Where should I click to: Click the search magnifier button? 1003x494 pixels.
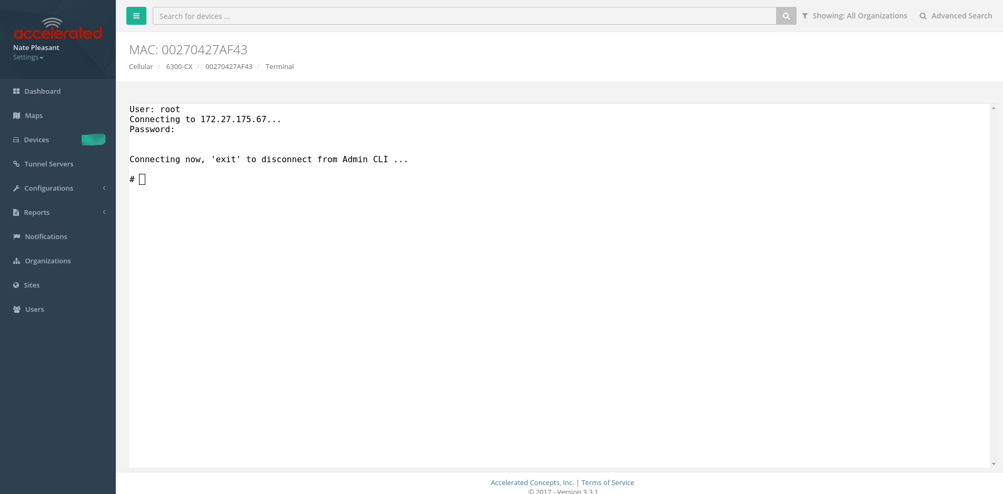click(x=786, y=16)
